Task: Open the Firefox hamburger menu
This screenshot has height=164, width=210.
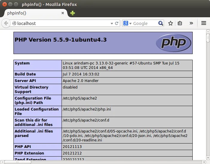Action: tap(203, 23)
